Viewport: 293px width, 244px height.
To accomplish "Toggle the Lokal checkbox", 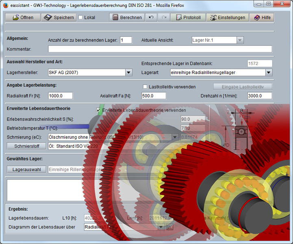I will tap(80, 17).
